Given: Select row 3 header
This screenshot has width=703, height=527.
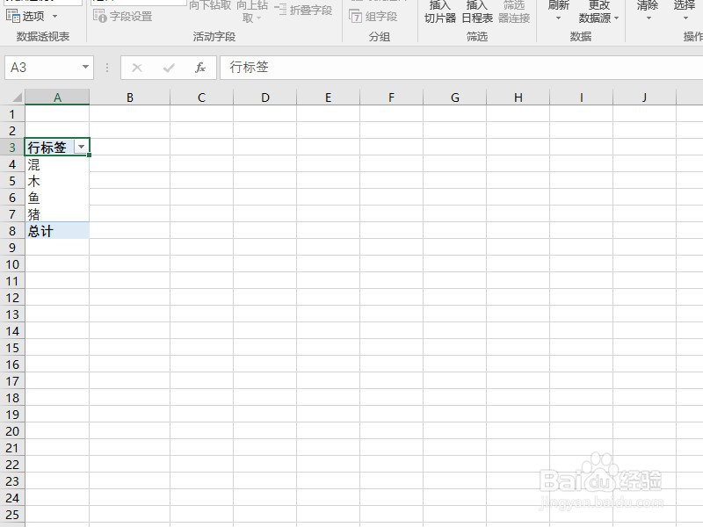Looking at the screenshot, I should (x=12, y=148).
